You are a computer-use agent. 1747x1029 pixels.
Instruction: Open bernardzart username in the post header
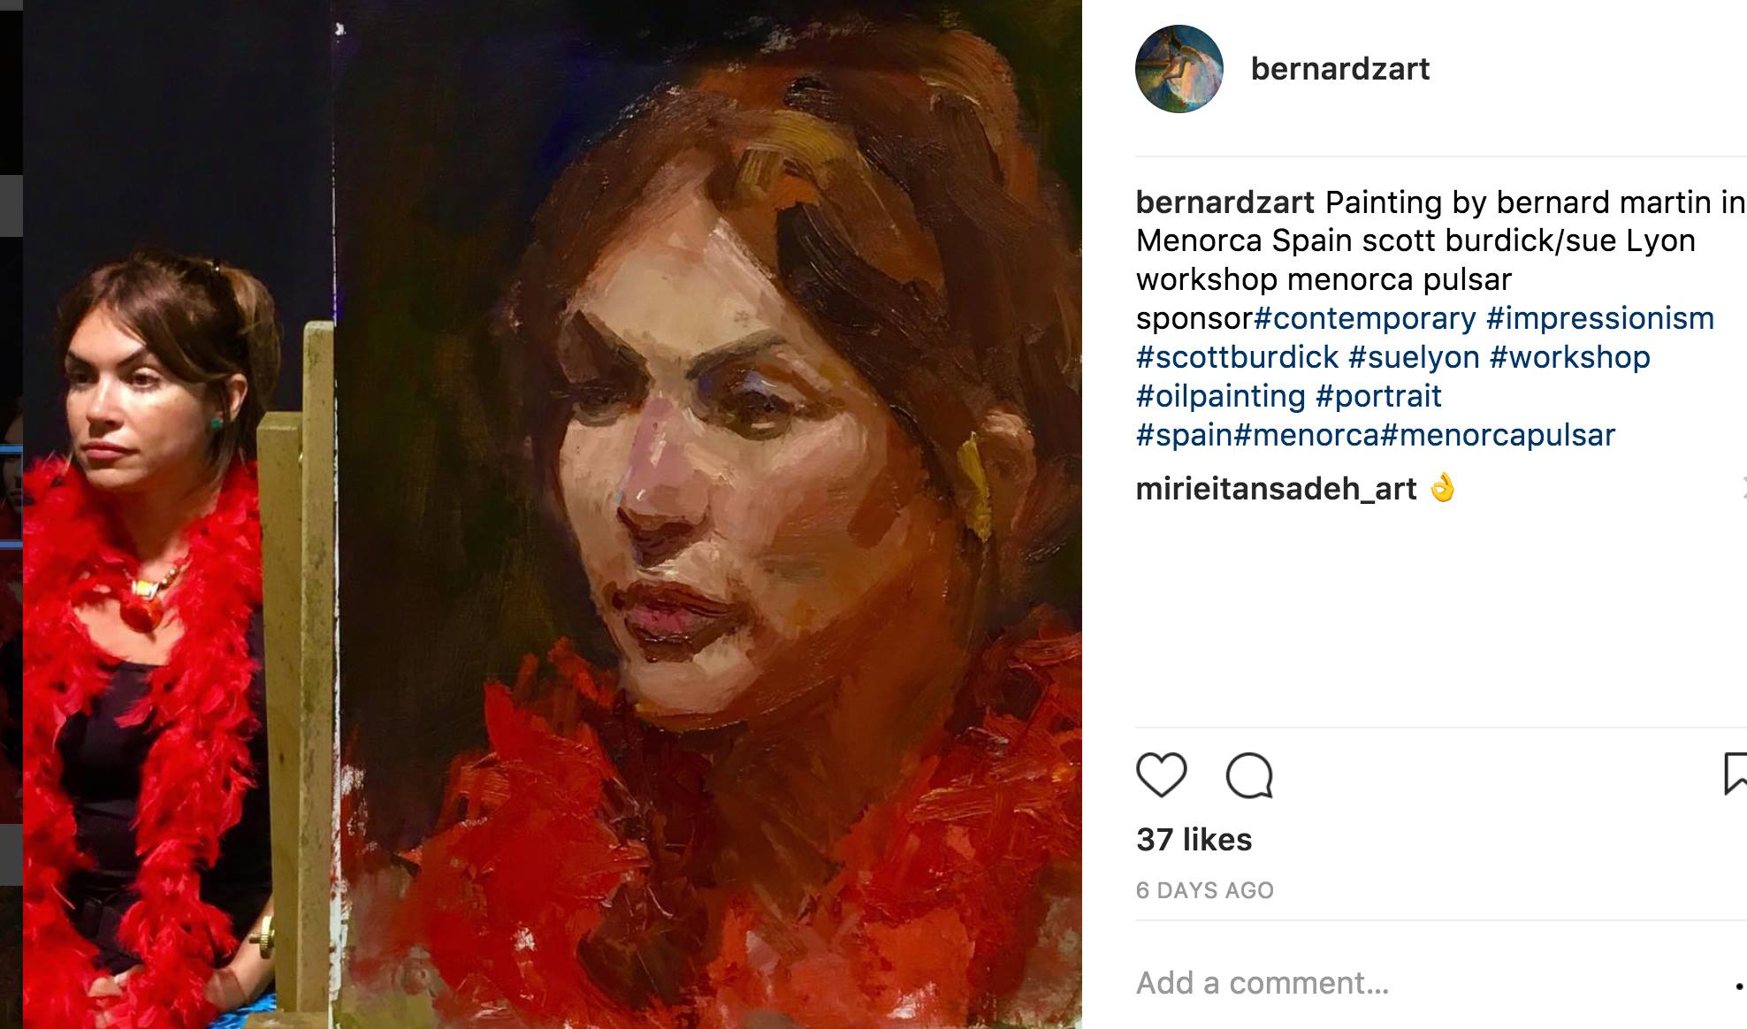tap(1339, 69)
